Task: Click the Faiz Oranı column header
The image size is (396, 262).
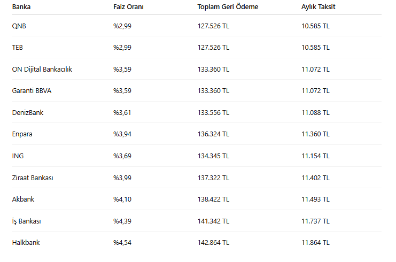Action: coord(128,7)
